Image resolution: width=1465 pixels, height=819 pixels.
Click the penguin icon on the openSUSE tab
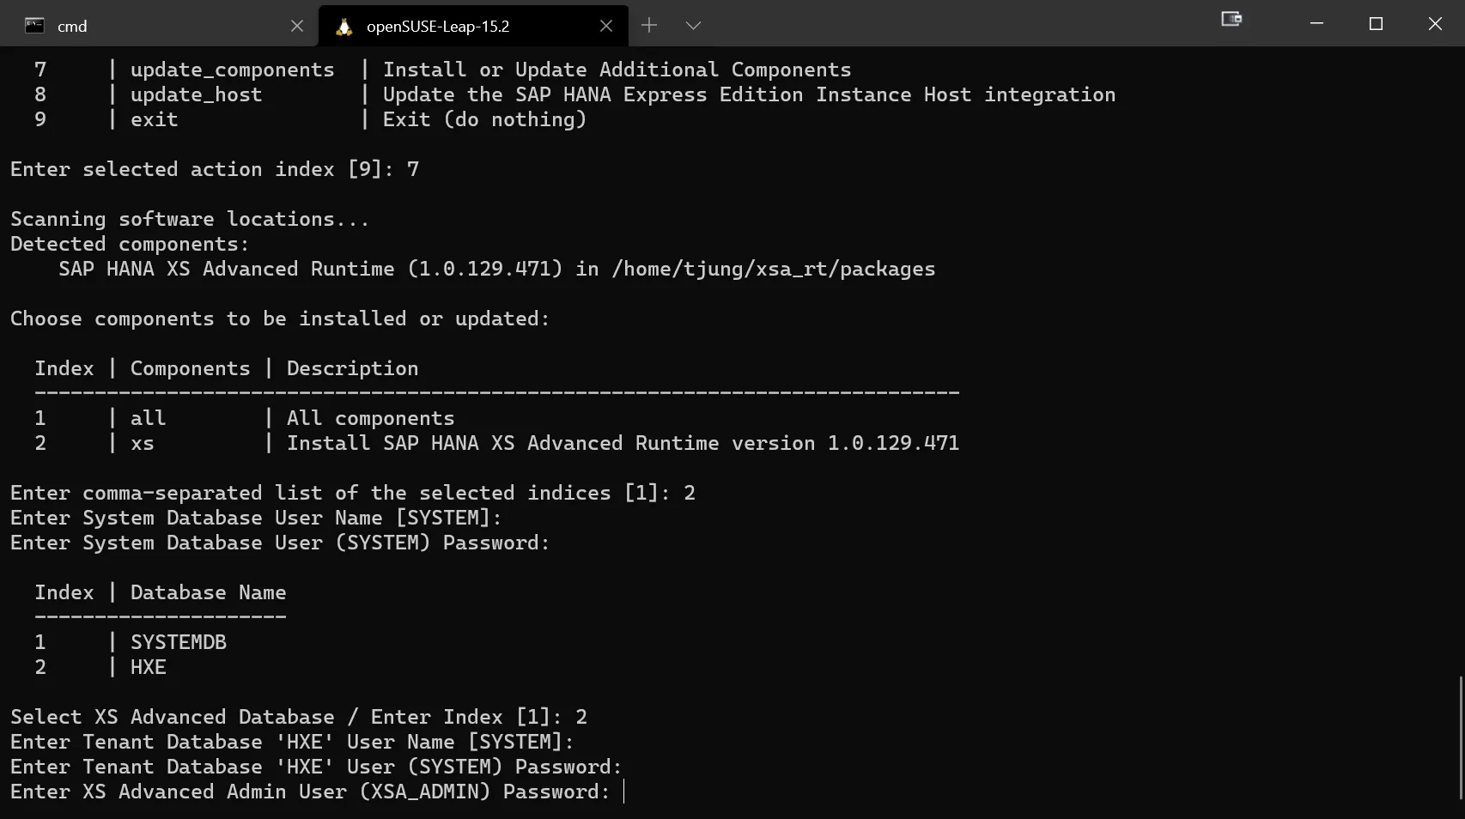[x=344, y=27]
